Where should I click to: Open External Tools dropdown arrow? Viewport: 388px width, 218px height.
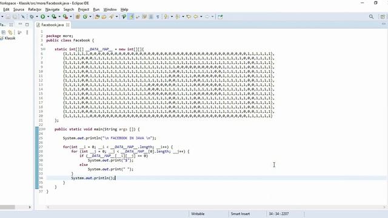(71, 17)
